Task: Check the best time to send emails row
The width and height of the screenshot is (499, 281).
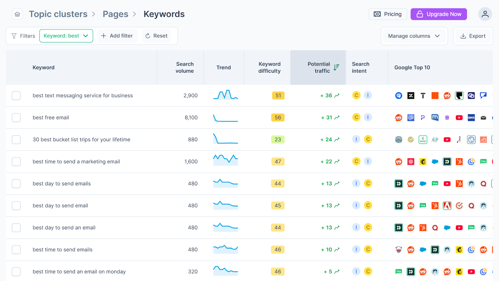Action: click(x=16, y=250)
